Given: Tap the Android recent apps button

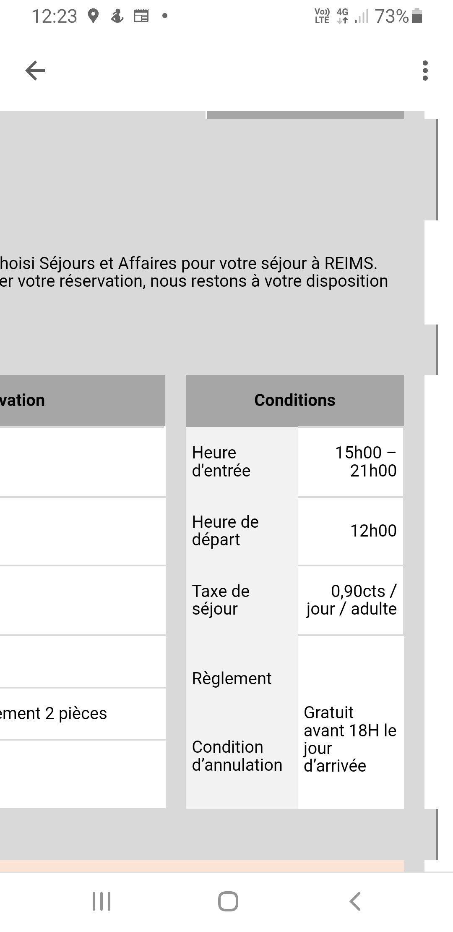Looking at the screenshot, I should click(x=102, y=901).
